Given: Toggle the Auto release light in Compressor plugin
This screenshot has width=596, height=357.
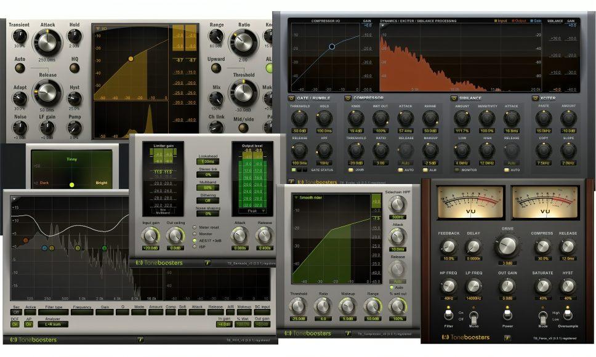Looking at the screenshot, I should pyautogui.click(x=392, y=287).
